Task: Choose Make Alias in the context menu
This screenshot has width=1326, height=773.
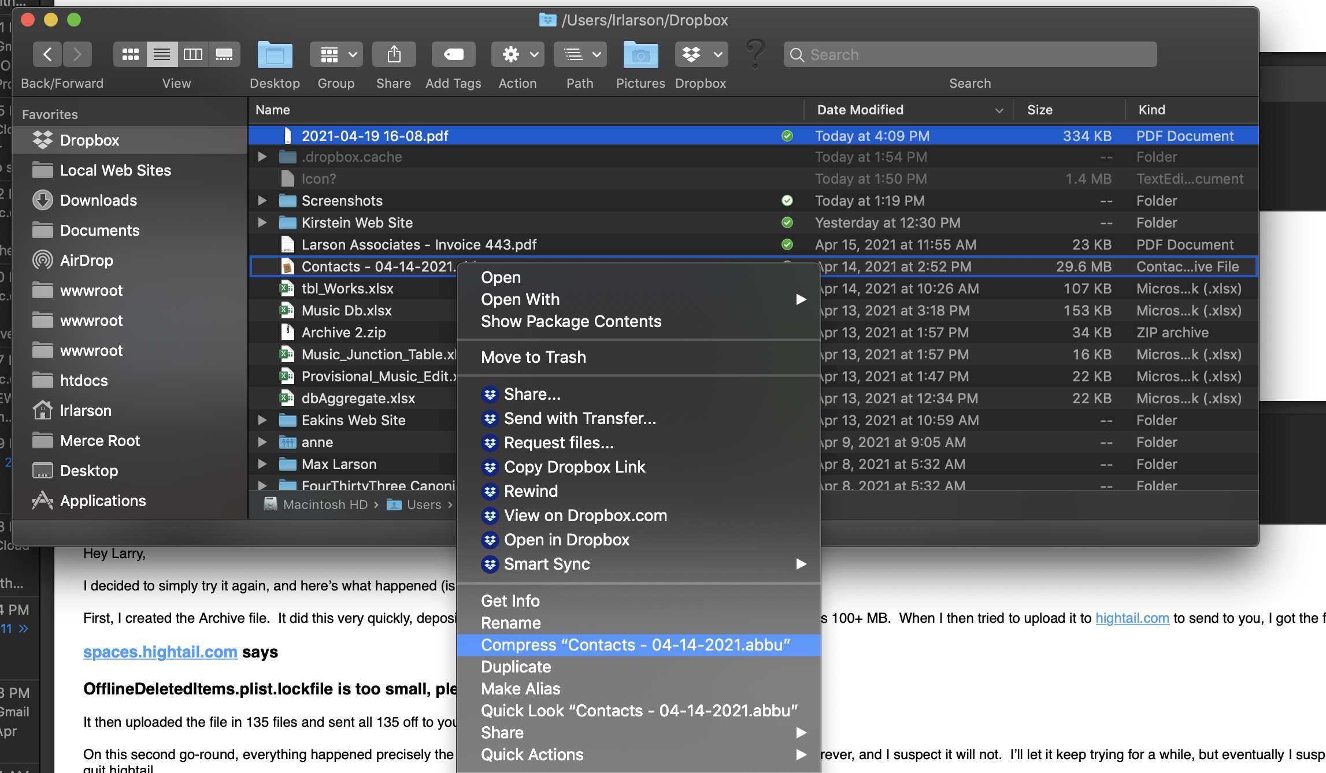Action: [x=639, y=689]
